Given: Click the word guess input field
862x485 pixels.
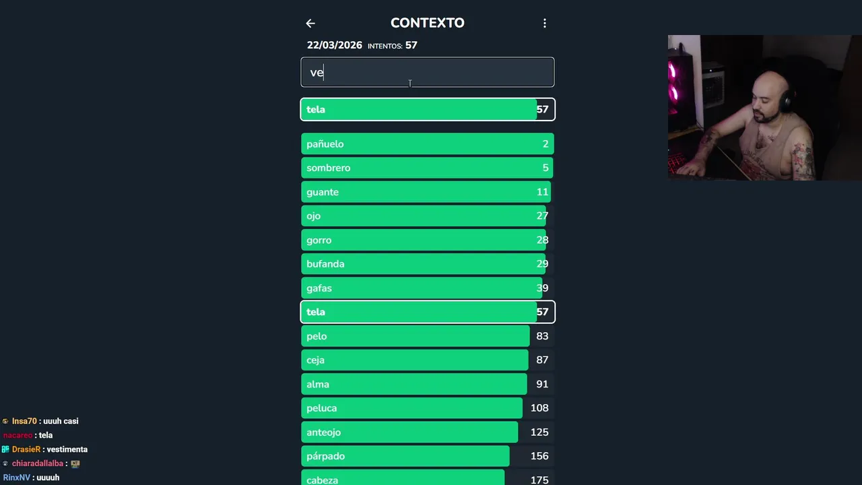Looking at the screenshot, I should (x=428, y=72).
